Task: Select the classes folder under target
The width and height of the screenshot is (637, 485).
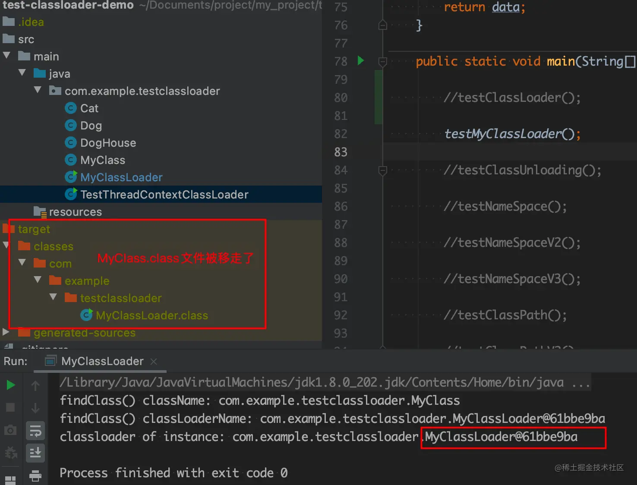Action: [54, 246]
